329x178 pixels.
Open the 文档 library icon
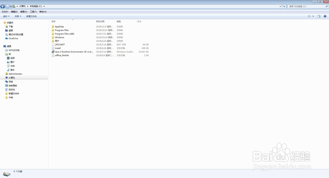click(x=8, y=66)
